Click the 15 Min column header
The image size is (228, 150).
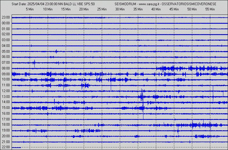66,9
